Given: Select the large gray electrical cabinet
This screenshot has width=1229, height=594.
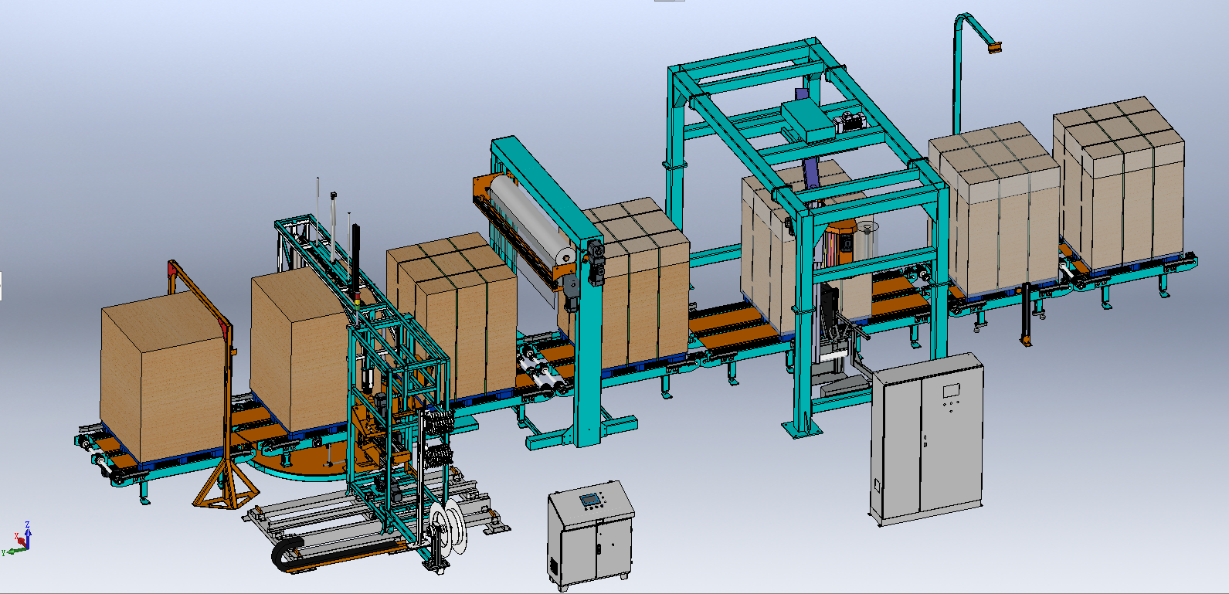Looking at the screenshot, I should [x=927, y=439].
